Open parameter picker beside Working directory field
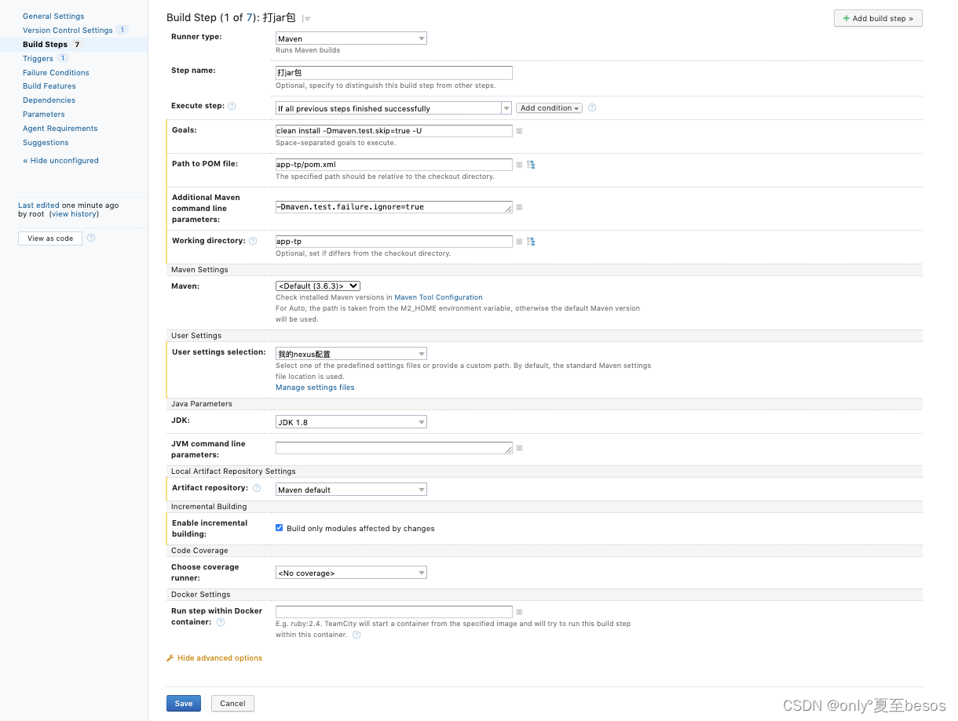Screen dimensions: 958x721 519,242
